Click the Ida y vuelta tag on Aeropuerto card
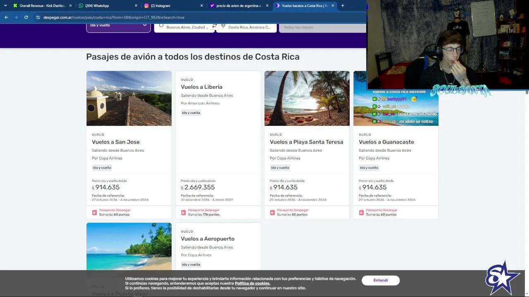529x297 pixels. click(x=191, y=264)
